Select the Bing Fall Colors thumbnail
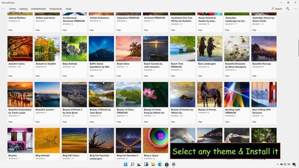The image size is (299, 168). [74, 140]
